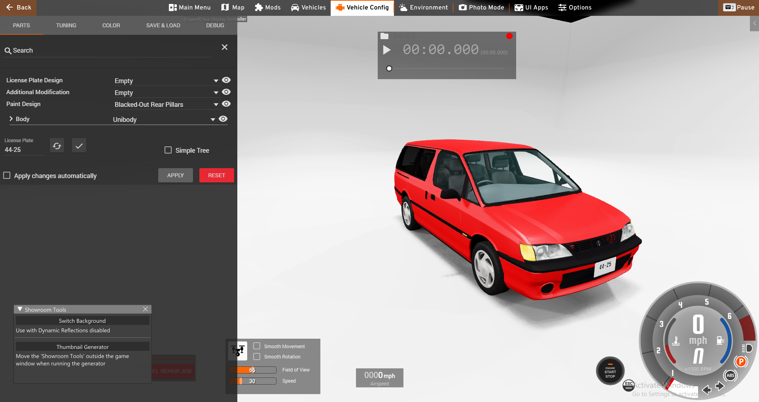Toggle the ESC stability control icon

tap(628, 385)
